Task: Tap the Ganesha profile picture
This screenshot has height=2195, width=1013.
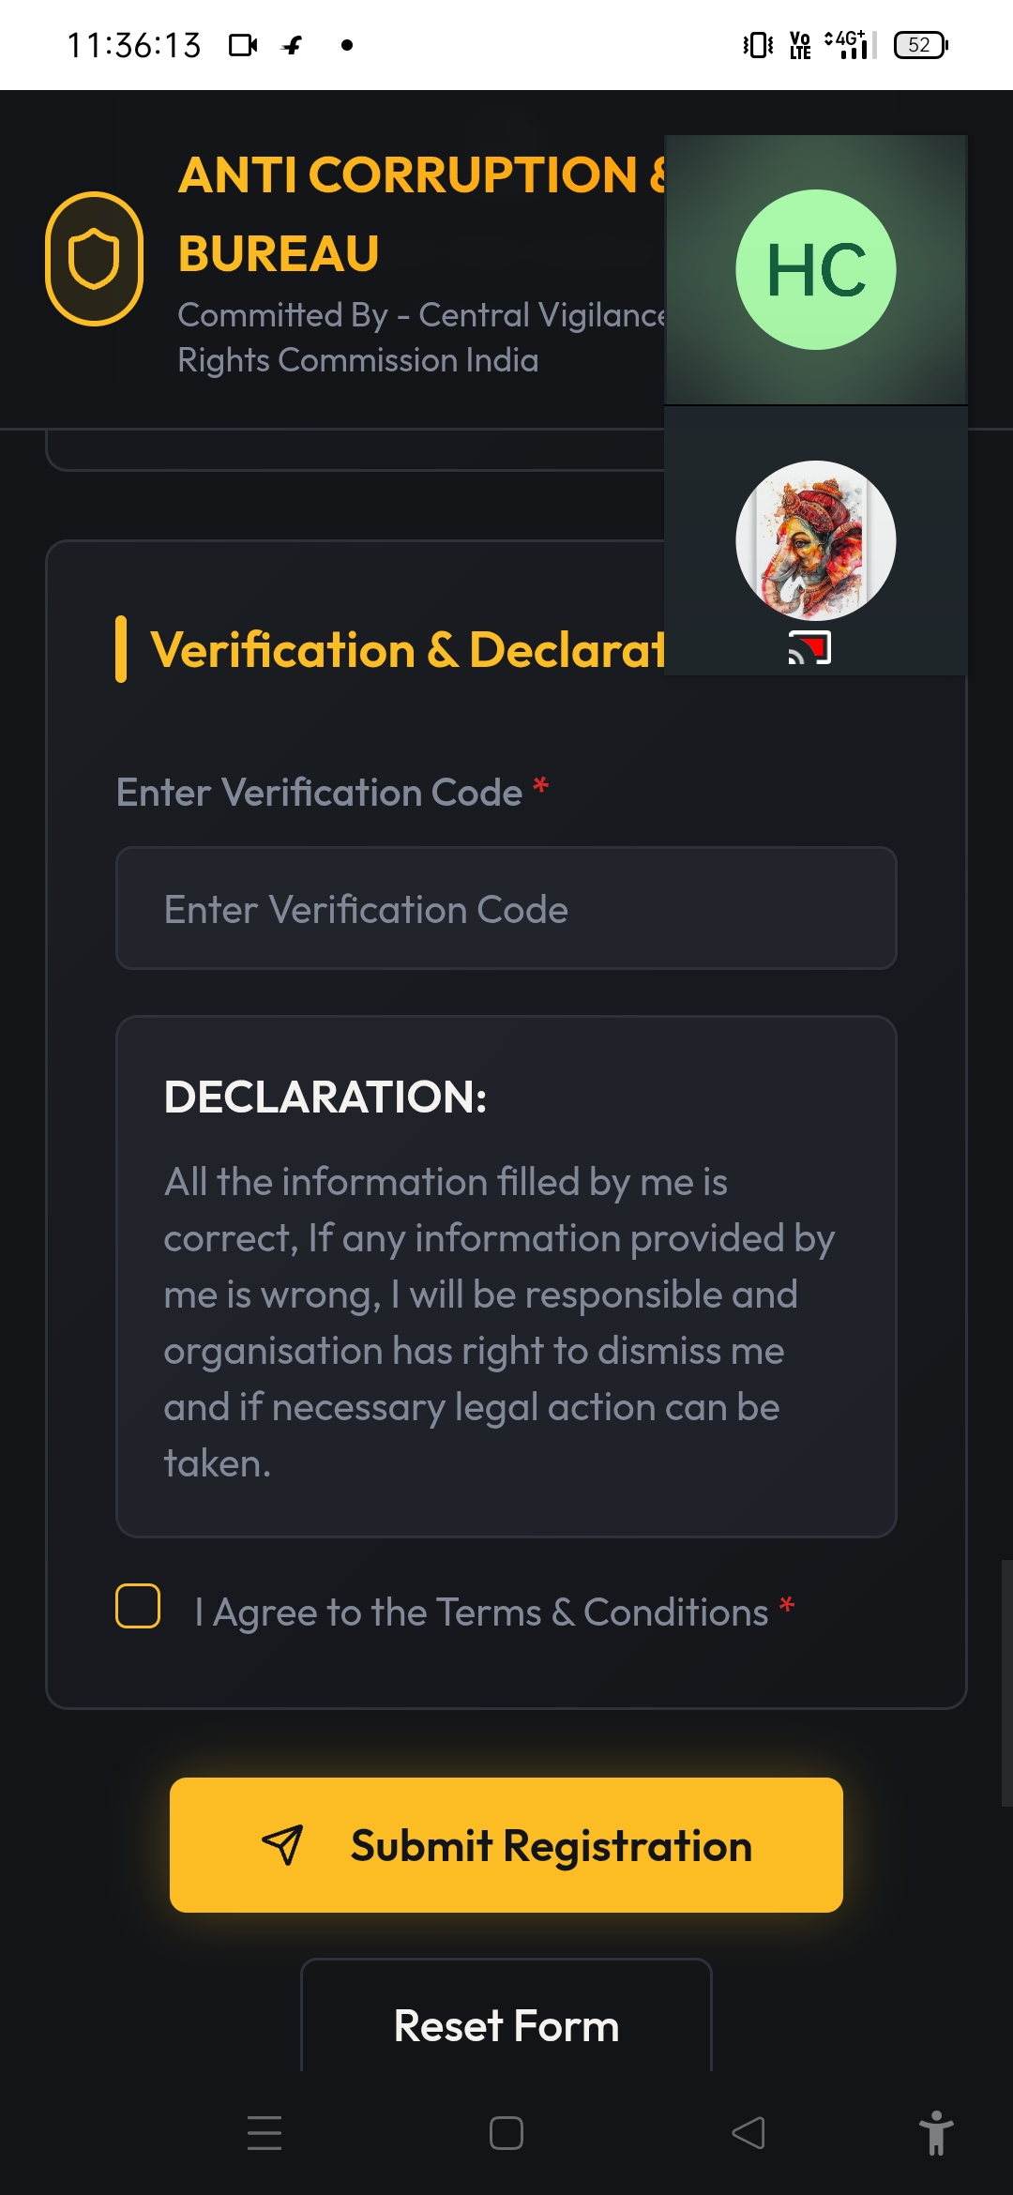Action: 815,540
